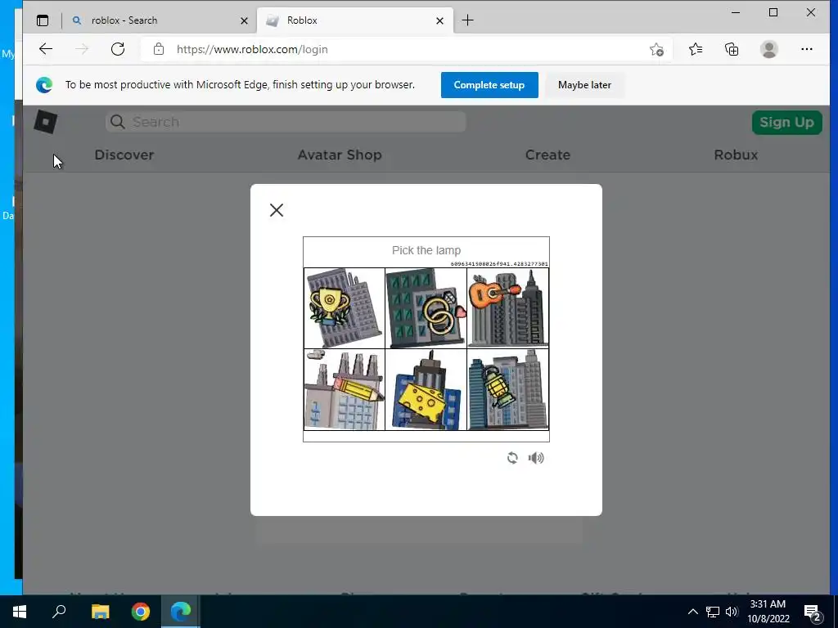Open File Explorer from taskbar

tap(100, 612)
